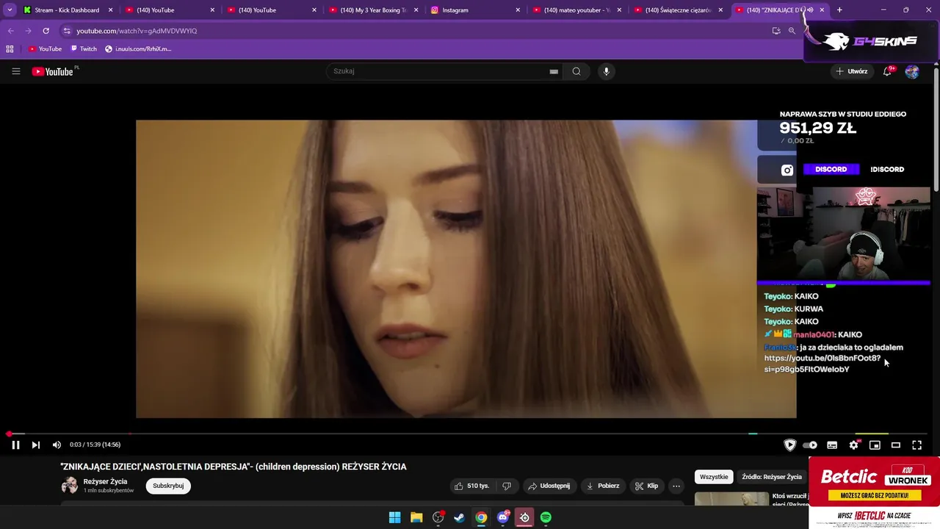The image size is (940, 529).
Task: Mute the video with the speaker icon
Action: click(57, 445)
